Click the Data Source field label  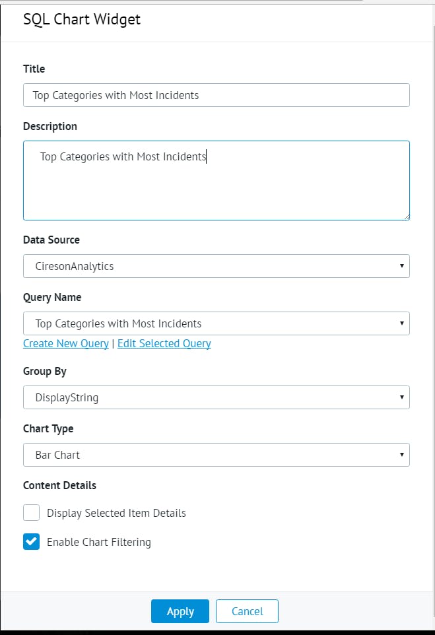[x=51, y=240]
